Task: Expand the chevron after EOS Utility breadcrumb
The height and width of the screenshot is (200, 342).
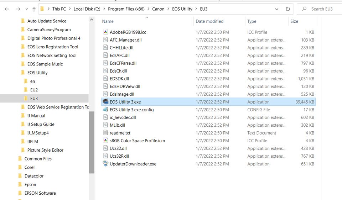Action: tap(196, 9)
